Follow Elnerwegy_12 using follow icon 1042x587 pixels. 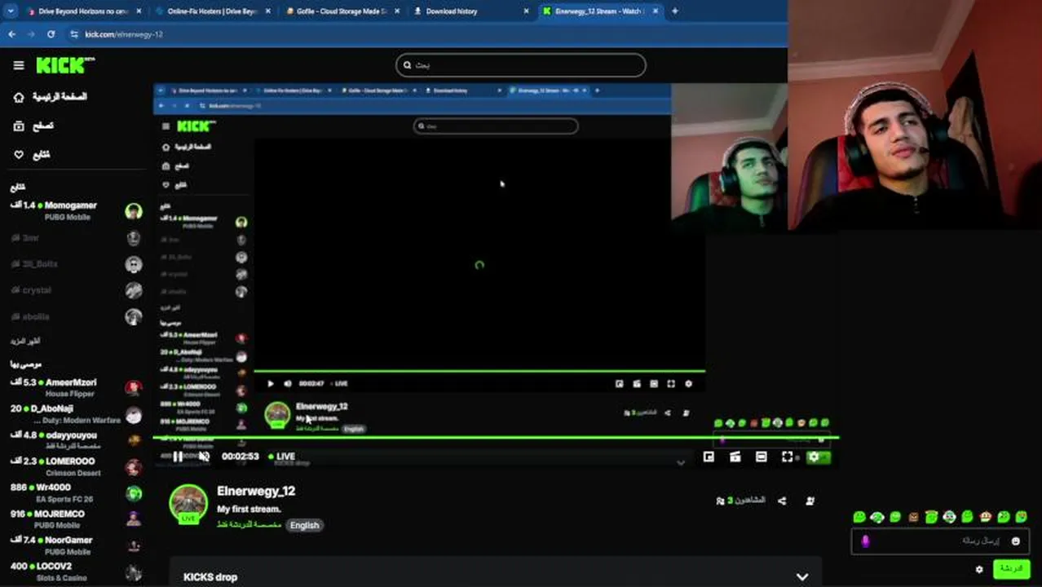pos(810,501)
